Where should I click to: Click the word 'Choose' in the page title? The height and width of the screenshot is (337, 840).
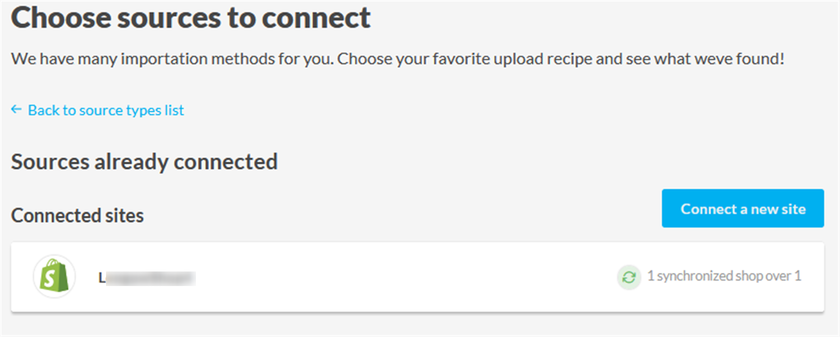[61, 18]
